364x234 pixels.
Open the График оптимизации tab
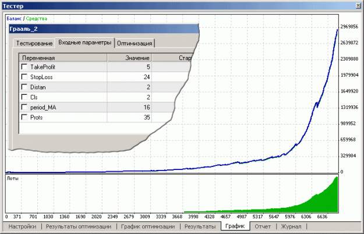tap(148, 226)
